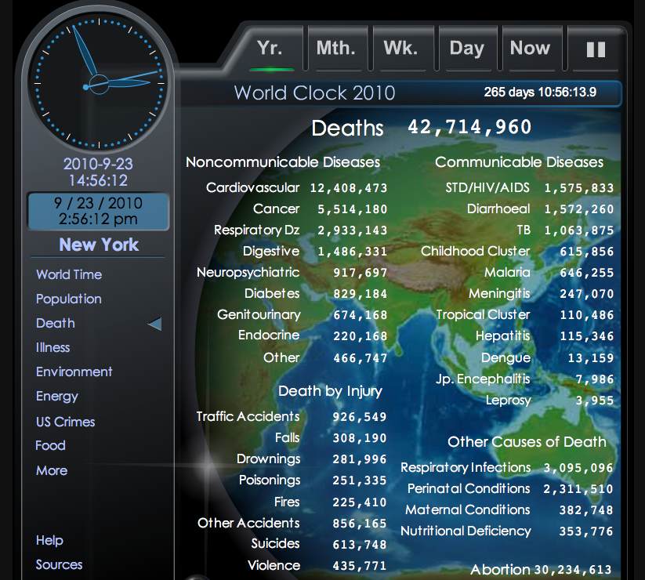Click the Perinatal Conditions label
645x580 pixels.
coord(469,488)
